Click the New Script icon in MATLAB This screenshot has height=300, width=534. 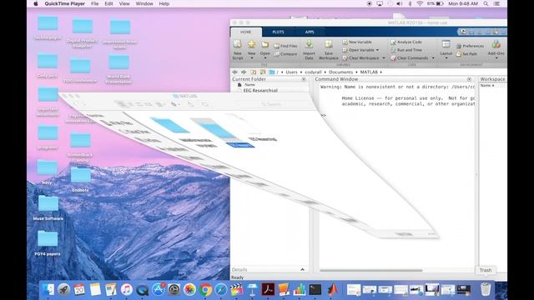coord(237,44)
